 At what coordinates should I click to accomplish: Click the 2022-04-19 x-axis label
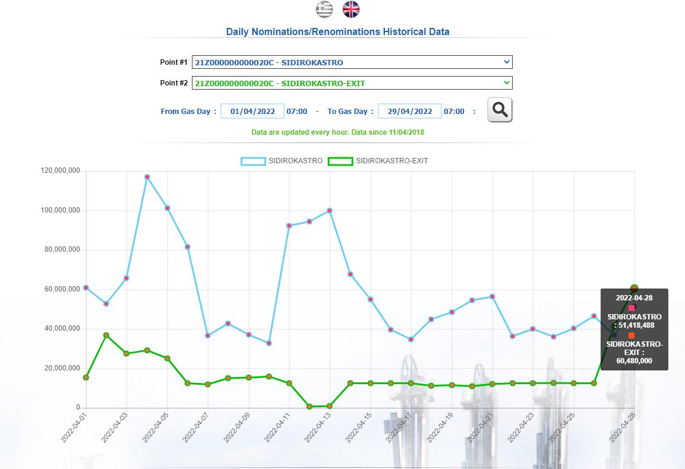click(440, 427)
